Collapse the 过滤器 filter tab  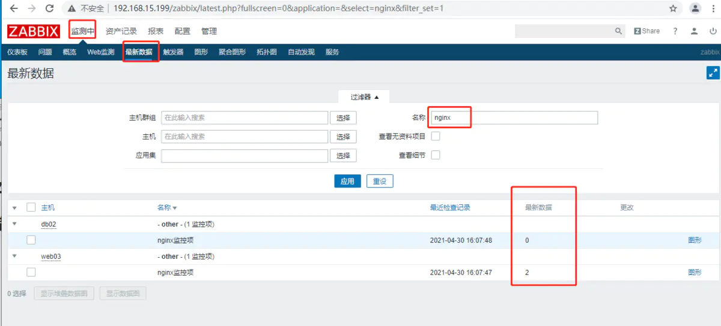point(365,96)
